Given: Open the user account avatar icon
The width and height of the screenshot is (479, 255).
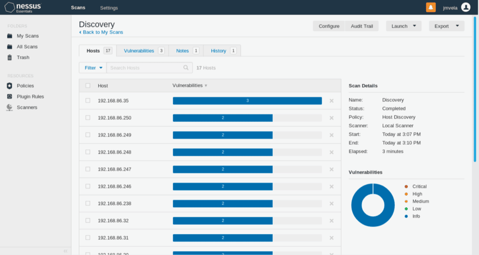Looking at the screenshot, I should 466,7.
